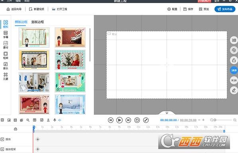Open the 素材 materials panel icon

click(x=6, y=45)
